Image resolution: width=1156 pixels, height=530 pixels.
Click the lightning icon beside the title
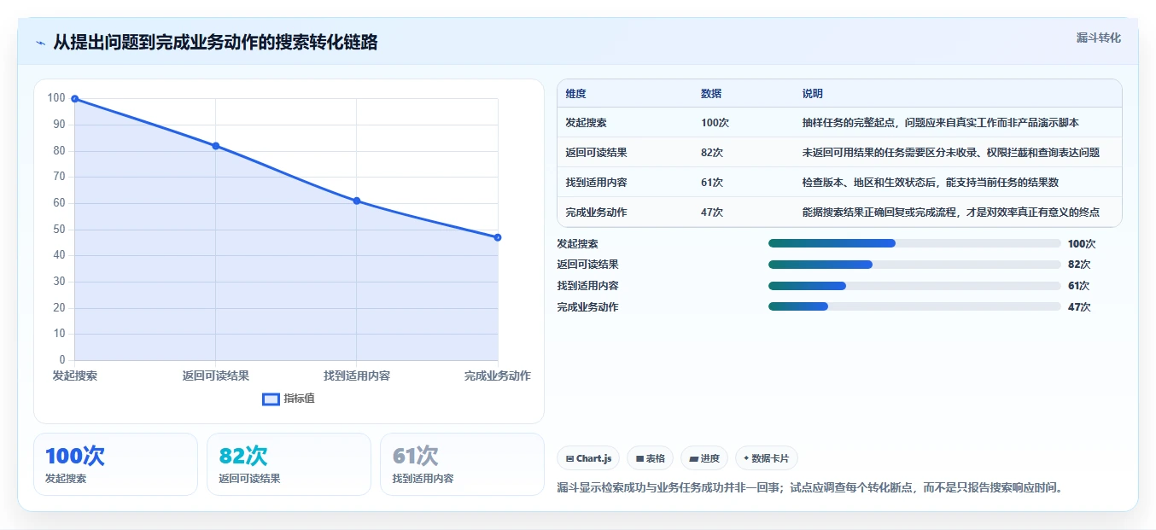tap(40, 43)
